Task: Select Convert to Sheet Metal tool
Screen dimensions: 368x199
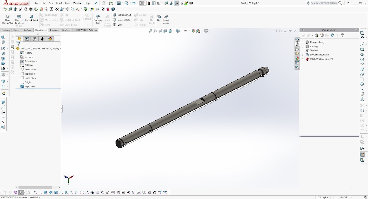Action: click(x=19, y=20)
